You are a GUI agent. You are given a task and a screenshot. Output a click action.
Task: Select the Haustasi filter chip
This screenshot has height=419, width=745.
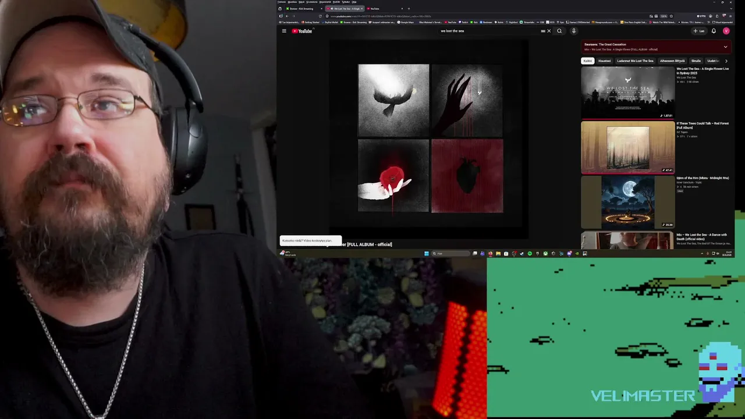pyautogui.click(x=604, y=61)
